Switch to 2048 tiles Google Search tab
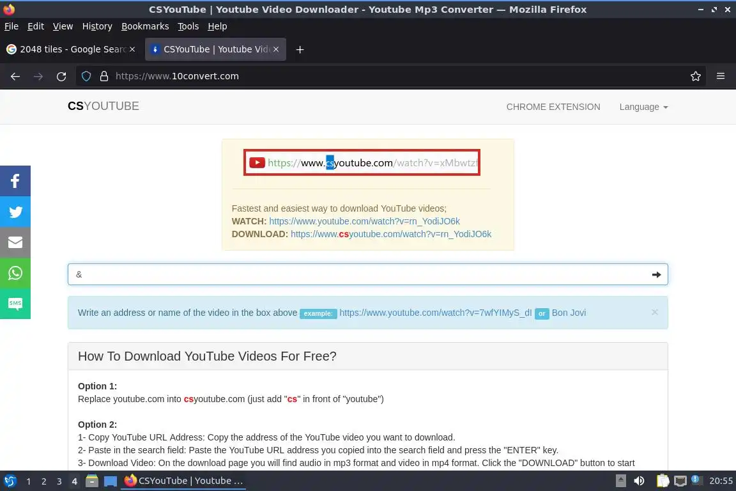Screen dimensions: 736x491 [x=70, y=49]
